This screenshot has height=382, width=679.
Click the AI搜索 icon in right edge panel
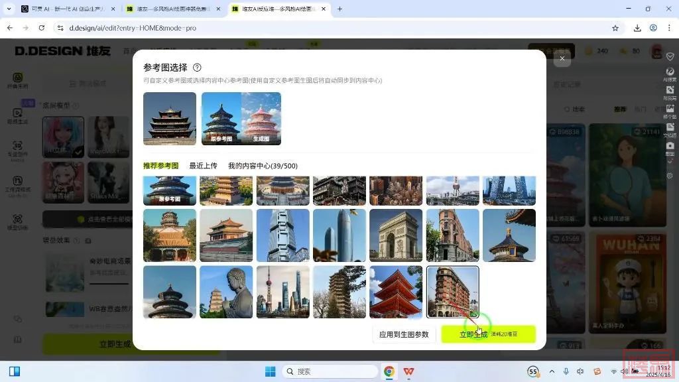click(670, 74)
